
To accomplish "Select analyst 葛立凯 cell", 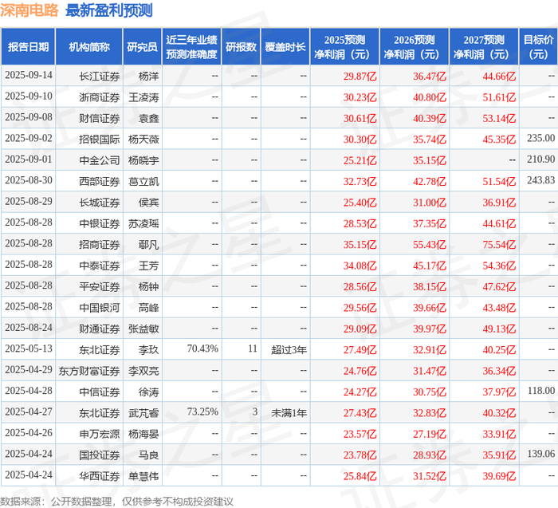I will point(143,181).
